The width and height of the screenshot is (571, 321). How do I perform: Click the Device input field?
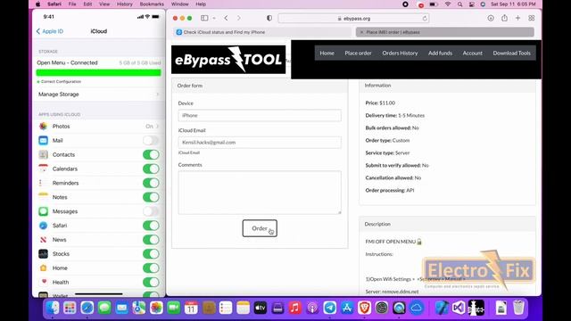(260, 115)
